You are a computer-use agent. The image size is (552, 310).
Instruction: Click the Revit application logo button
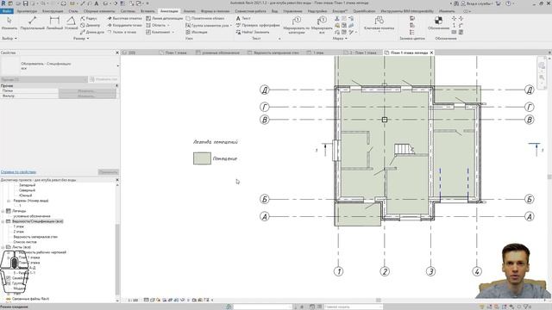3,3
